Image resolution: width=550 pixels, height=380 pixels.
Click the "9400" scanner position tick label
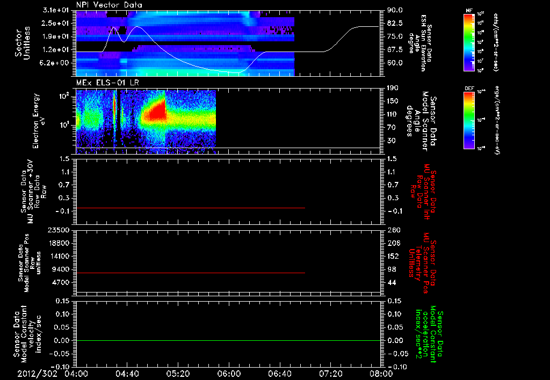pos(61,269)
